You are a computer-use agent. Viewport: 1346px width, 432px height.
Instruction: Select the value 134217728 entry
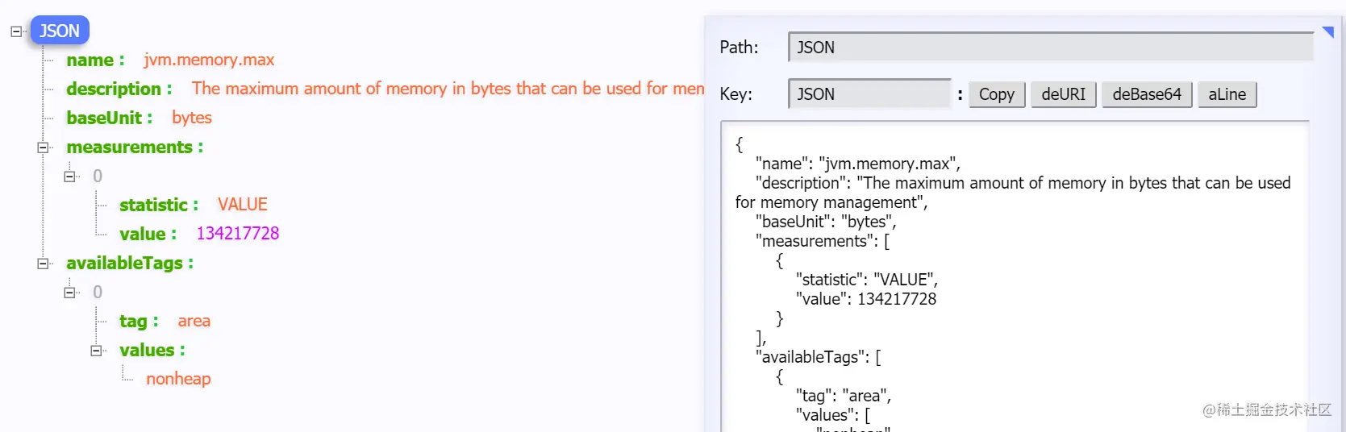[x=199, y=234]
